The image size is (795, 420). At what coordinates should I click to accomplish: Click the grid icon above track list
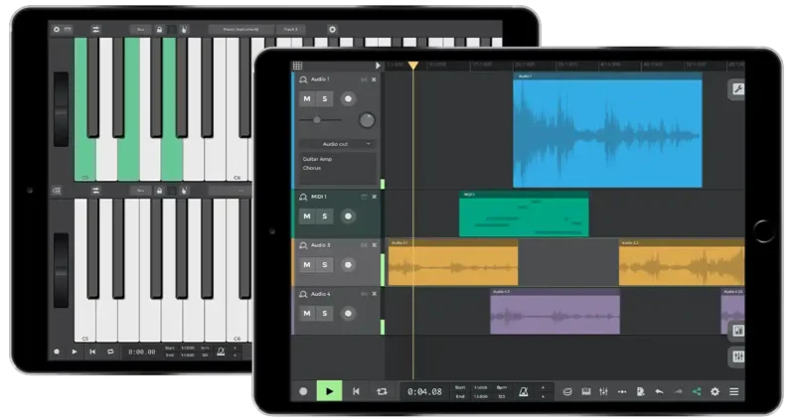[297, 66]
